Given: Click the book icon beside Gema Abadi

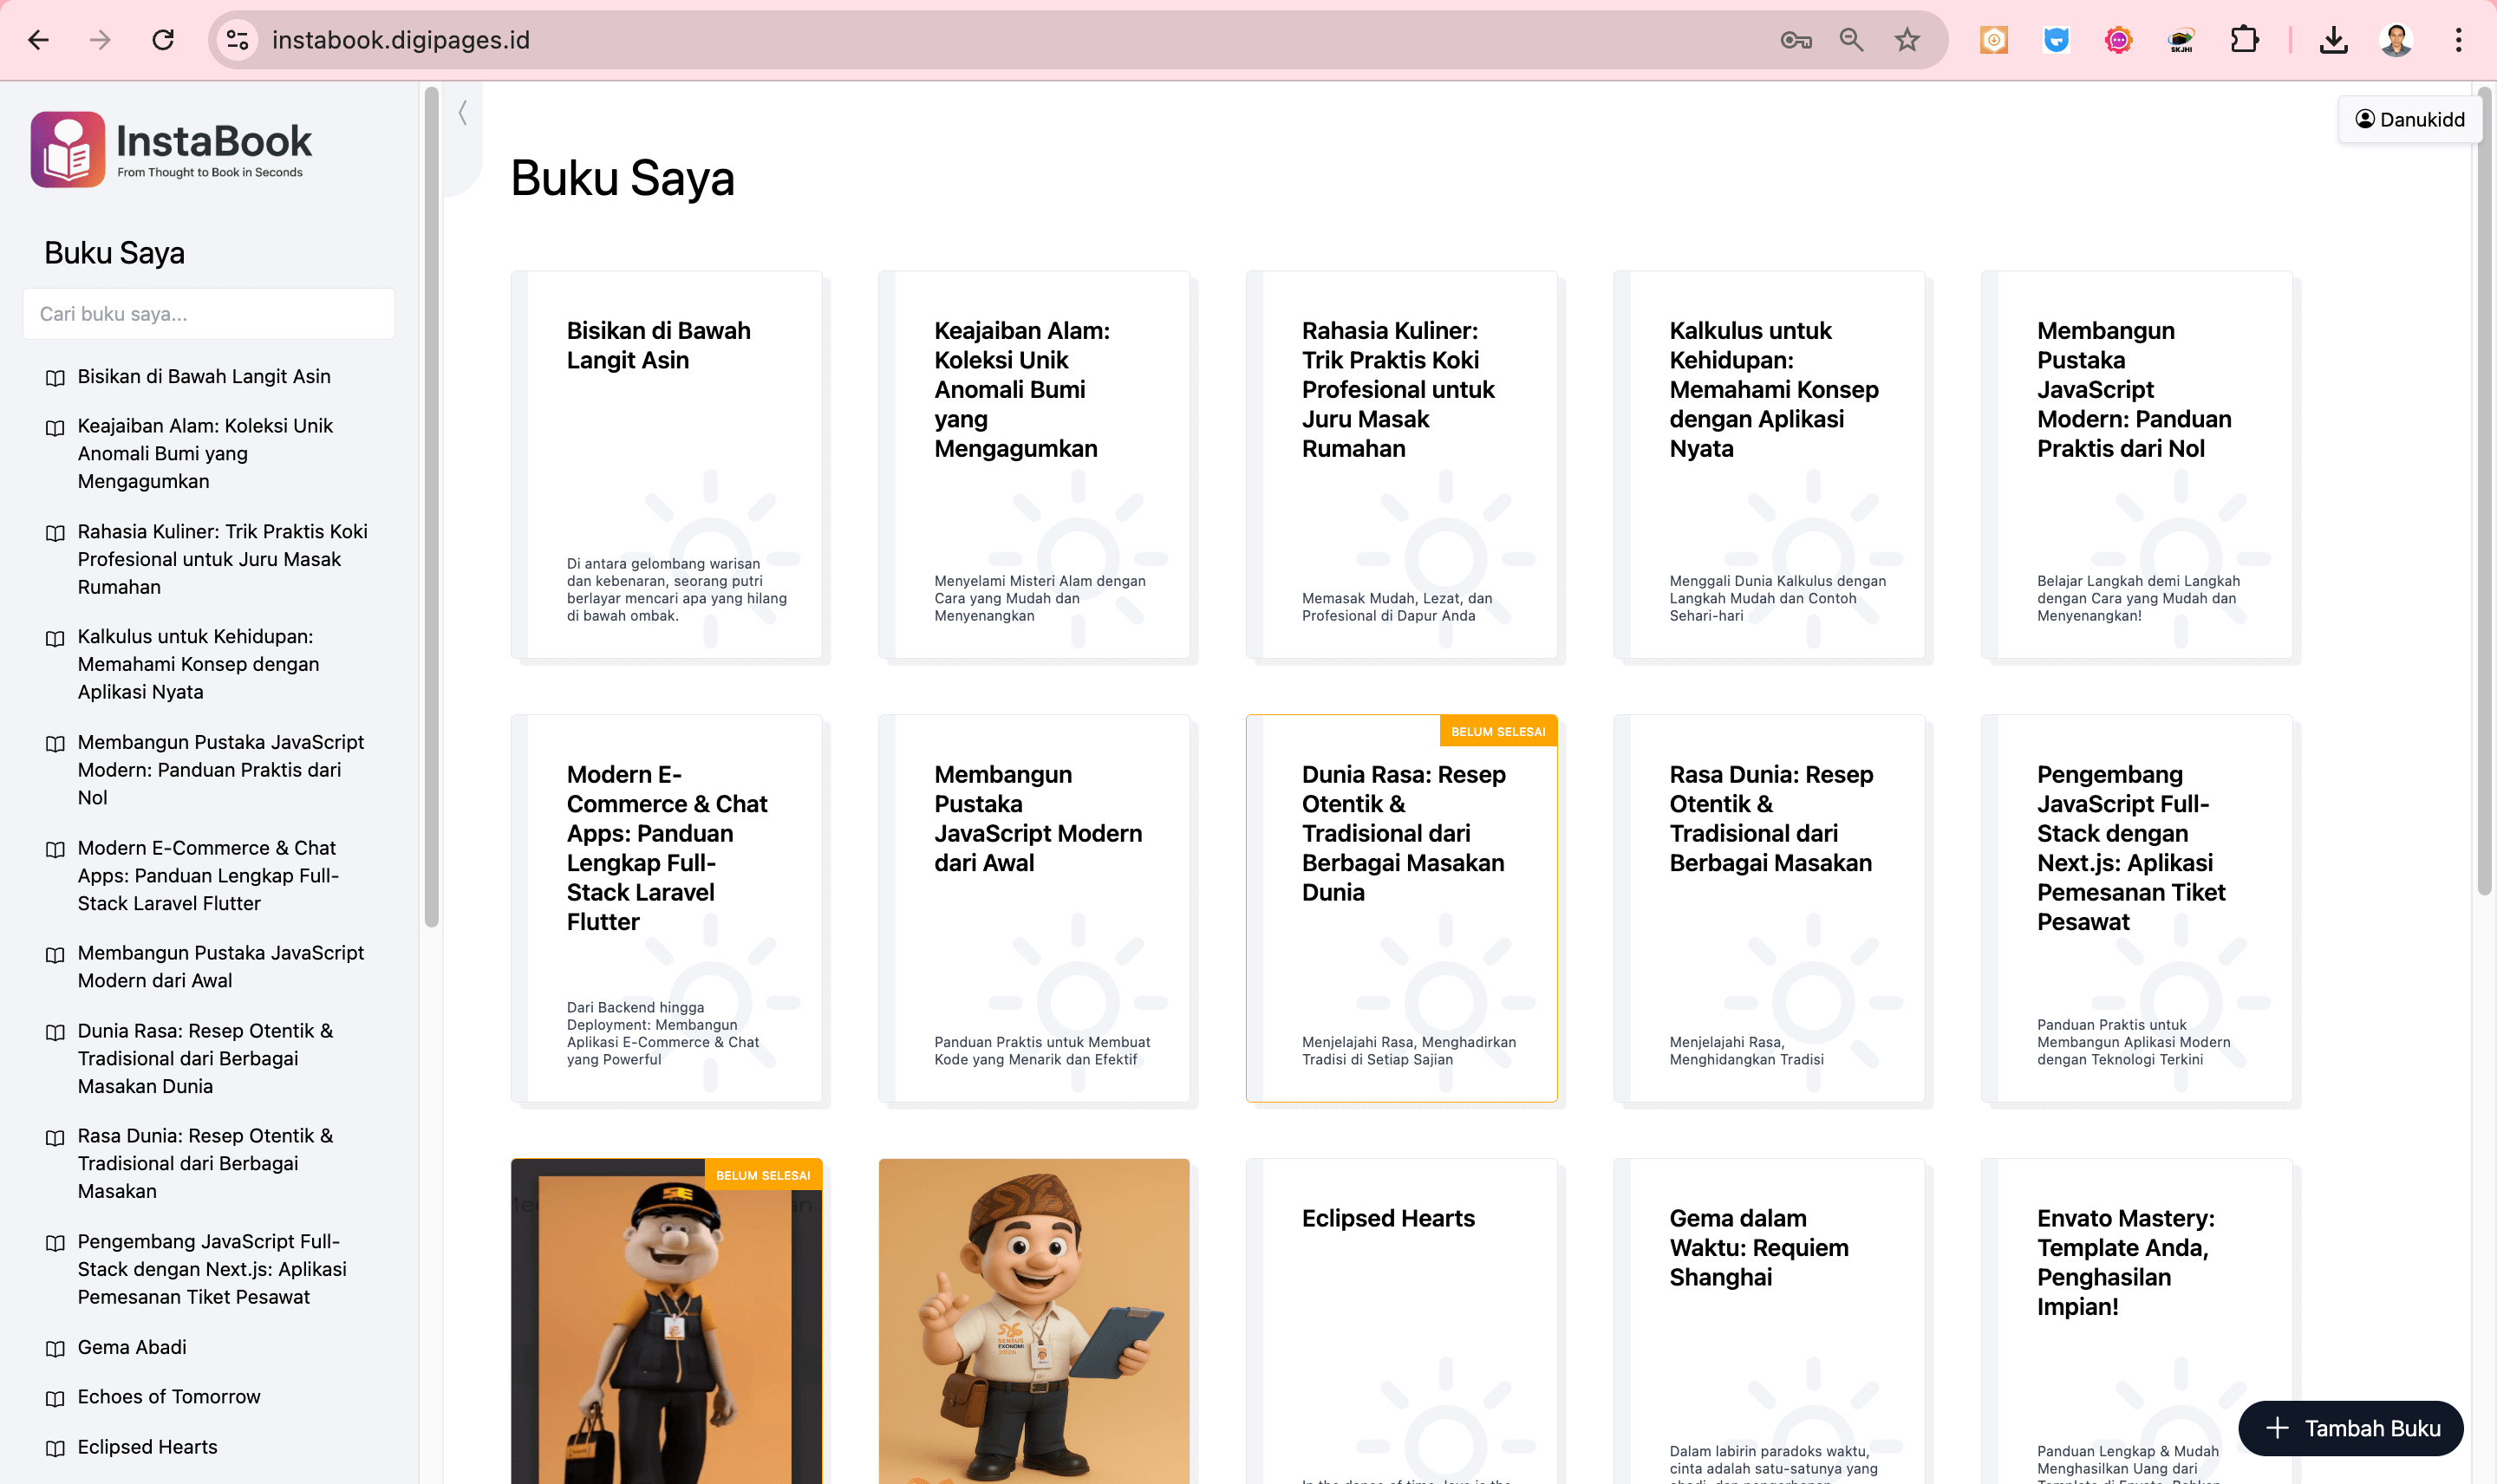Looking at the screenshot, I should (55, 1348).
